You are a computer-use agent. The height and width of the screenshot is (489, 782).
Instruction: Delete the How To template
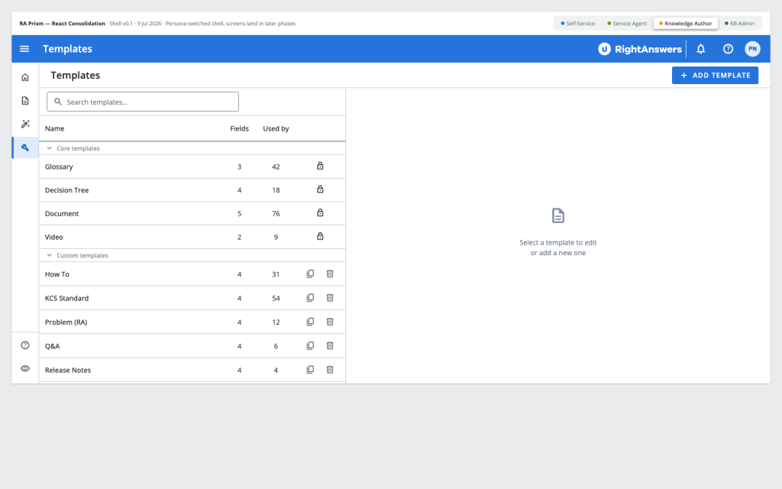330,274
